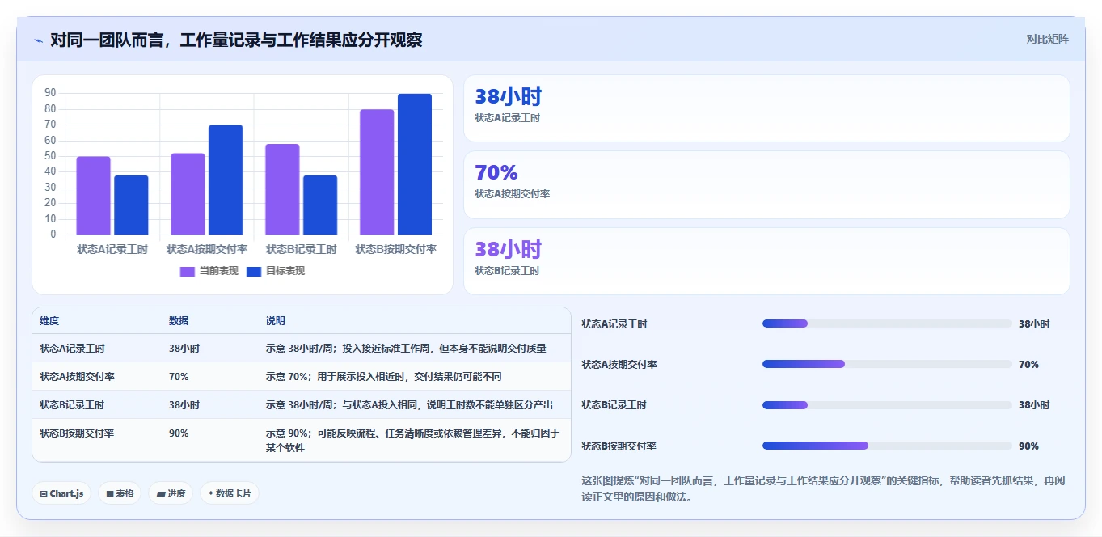Click the header title about 工作量记录与工作结果
The height and width of the screenshot is (537, 1102).
tap(236, 40)
